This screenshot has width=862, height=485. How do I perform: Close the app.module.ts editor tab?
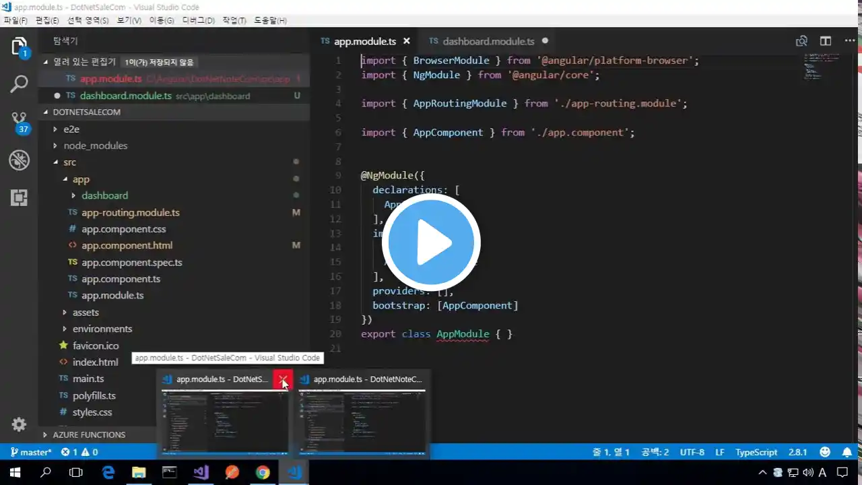[407, 41]
